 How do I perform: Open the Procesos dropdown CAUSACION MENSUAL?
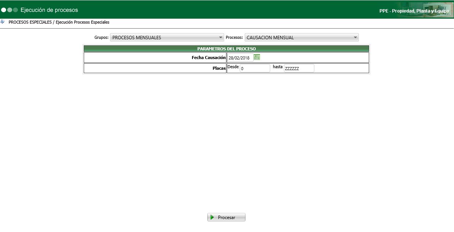point(302,37)
